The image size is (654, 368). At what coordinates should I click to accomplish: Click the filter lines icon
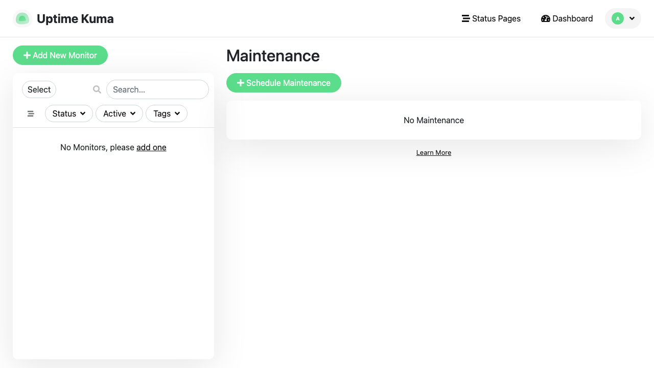[x=31, y=113]
